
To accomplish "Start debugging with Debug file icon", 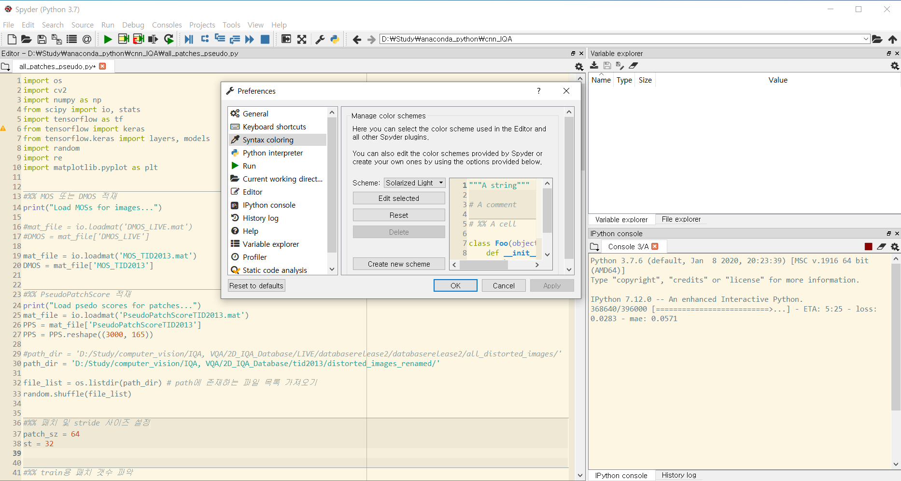I will pyautogui.click(x=189, y=39).
